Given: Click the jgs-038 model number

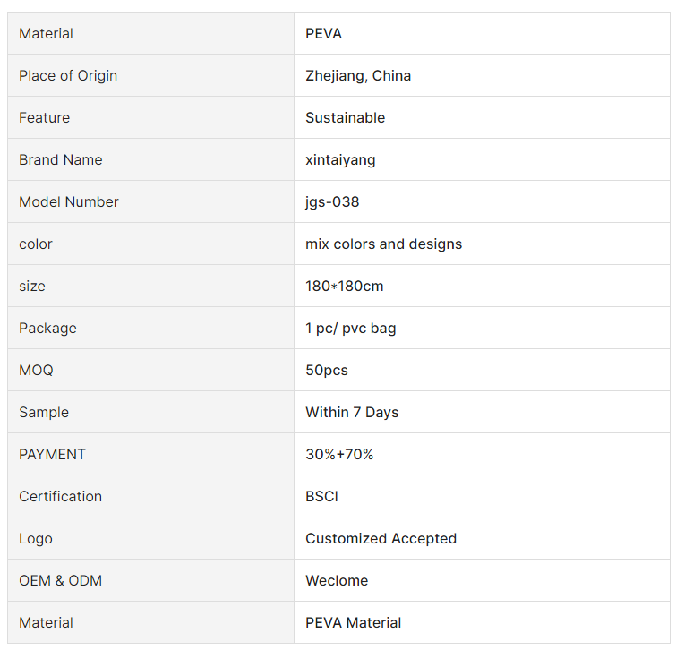Looking at the screenshot, I should (x=332, y=202).
